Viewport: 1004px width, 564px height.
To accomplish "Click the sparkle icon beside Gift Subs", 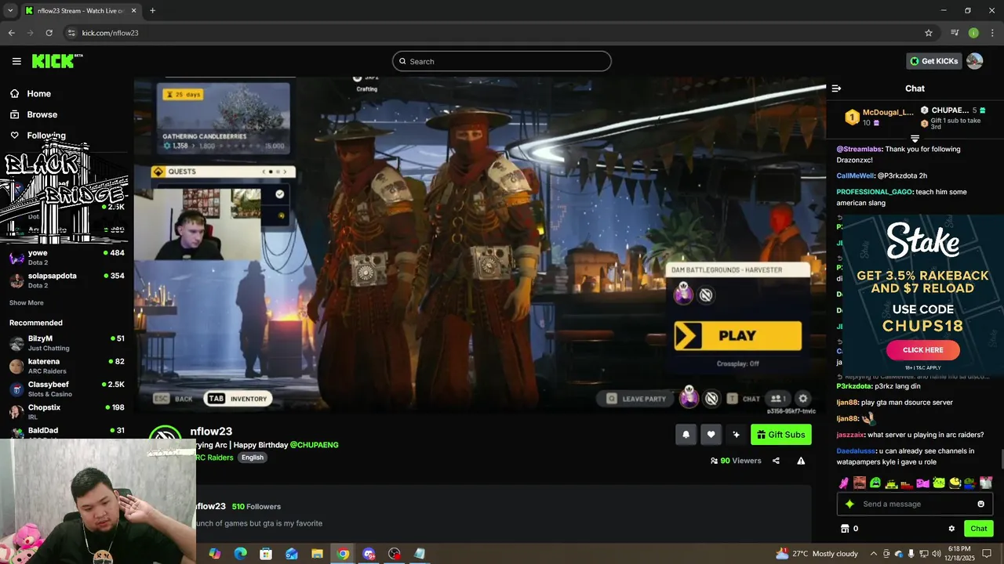I will (x=736, y=435).
